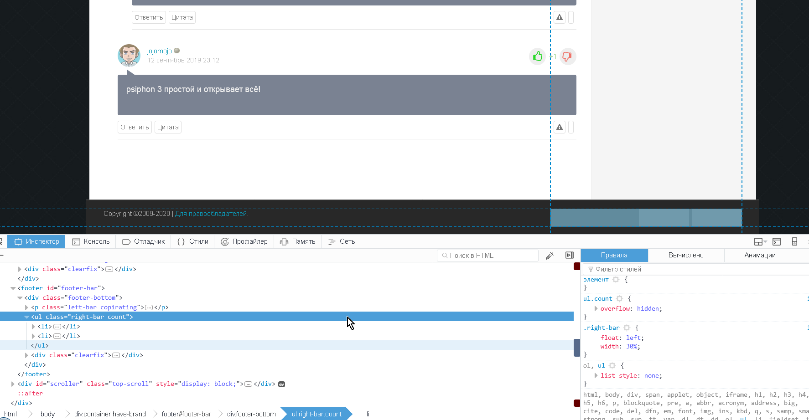Focus Фильтр стилей filter field

coord(696,269)
